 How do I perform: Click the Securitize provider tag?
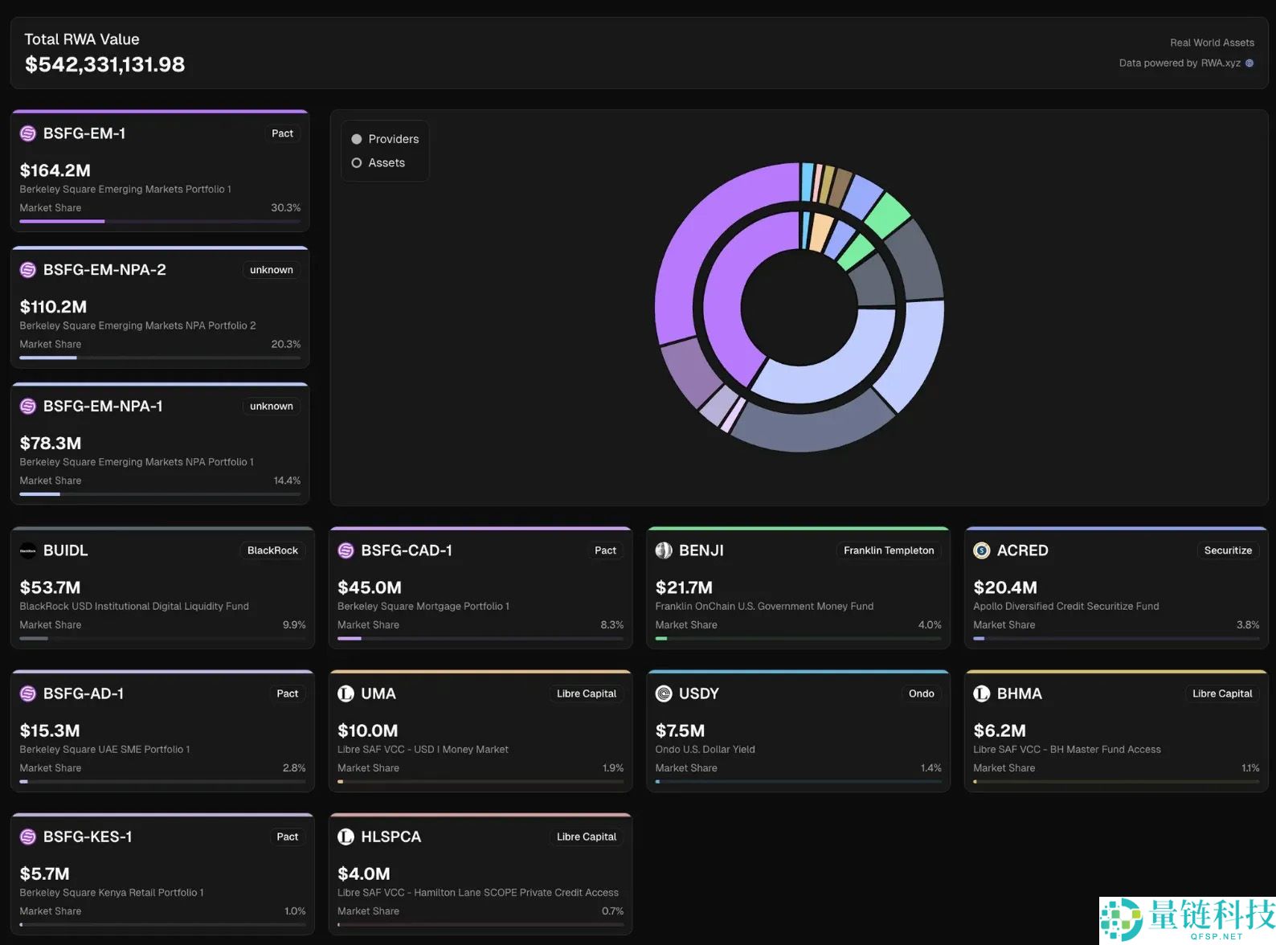(x=1227, y=551)
